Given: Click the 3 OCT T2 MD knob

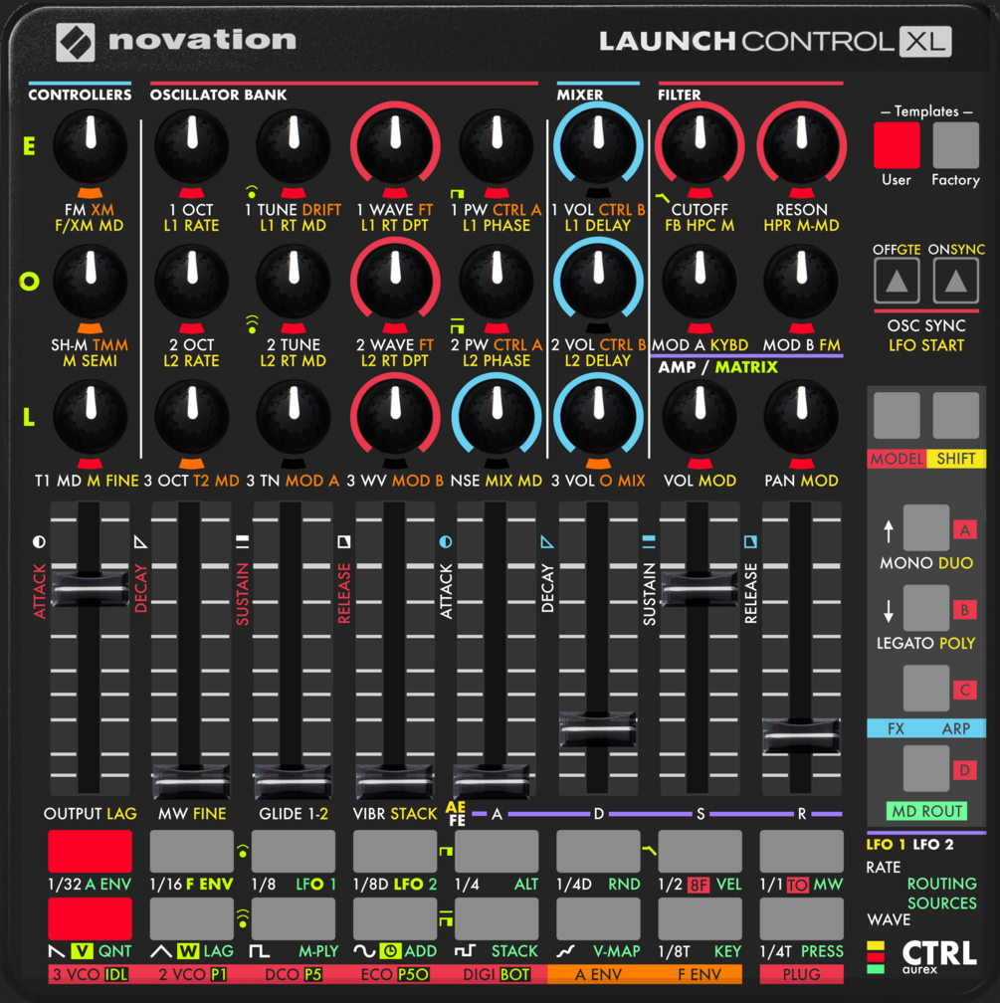Looking at the screenshot, I should pyautogui.click(x=192, y=416).
